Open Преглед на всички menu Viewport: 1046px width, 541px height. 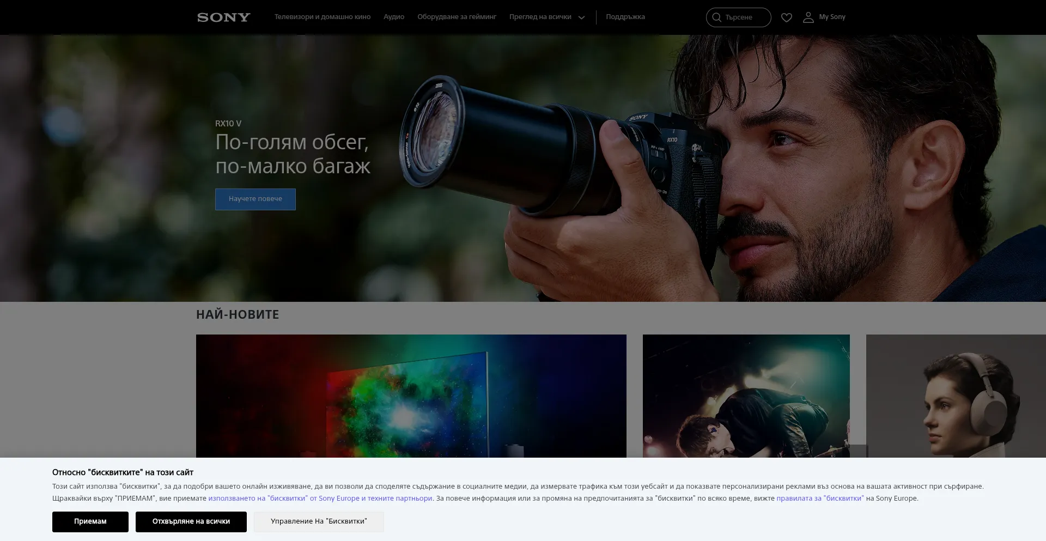(x=540, y=17)
